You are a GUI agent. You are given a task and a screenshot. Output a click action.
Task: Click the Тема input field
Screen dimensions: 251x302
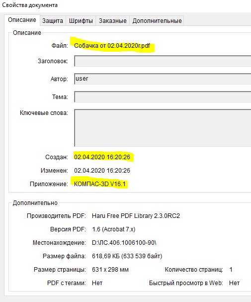pyautogui.click(x=163, y=97)
